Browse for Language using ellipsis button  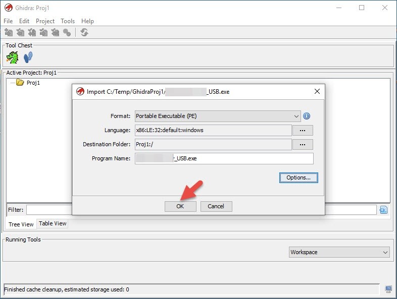coord(303,130)
